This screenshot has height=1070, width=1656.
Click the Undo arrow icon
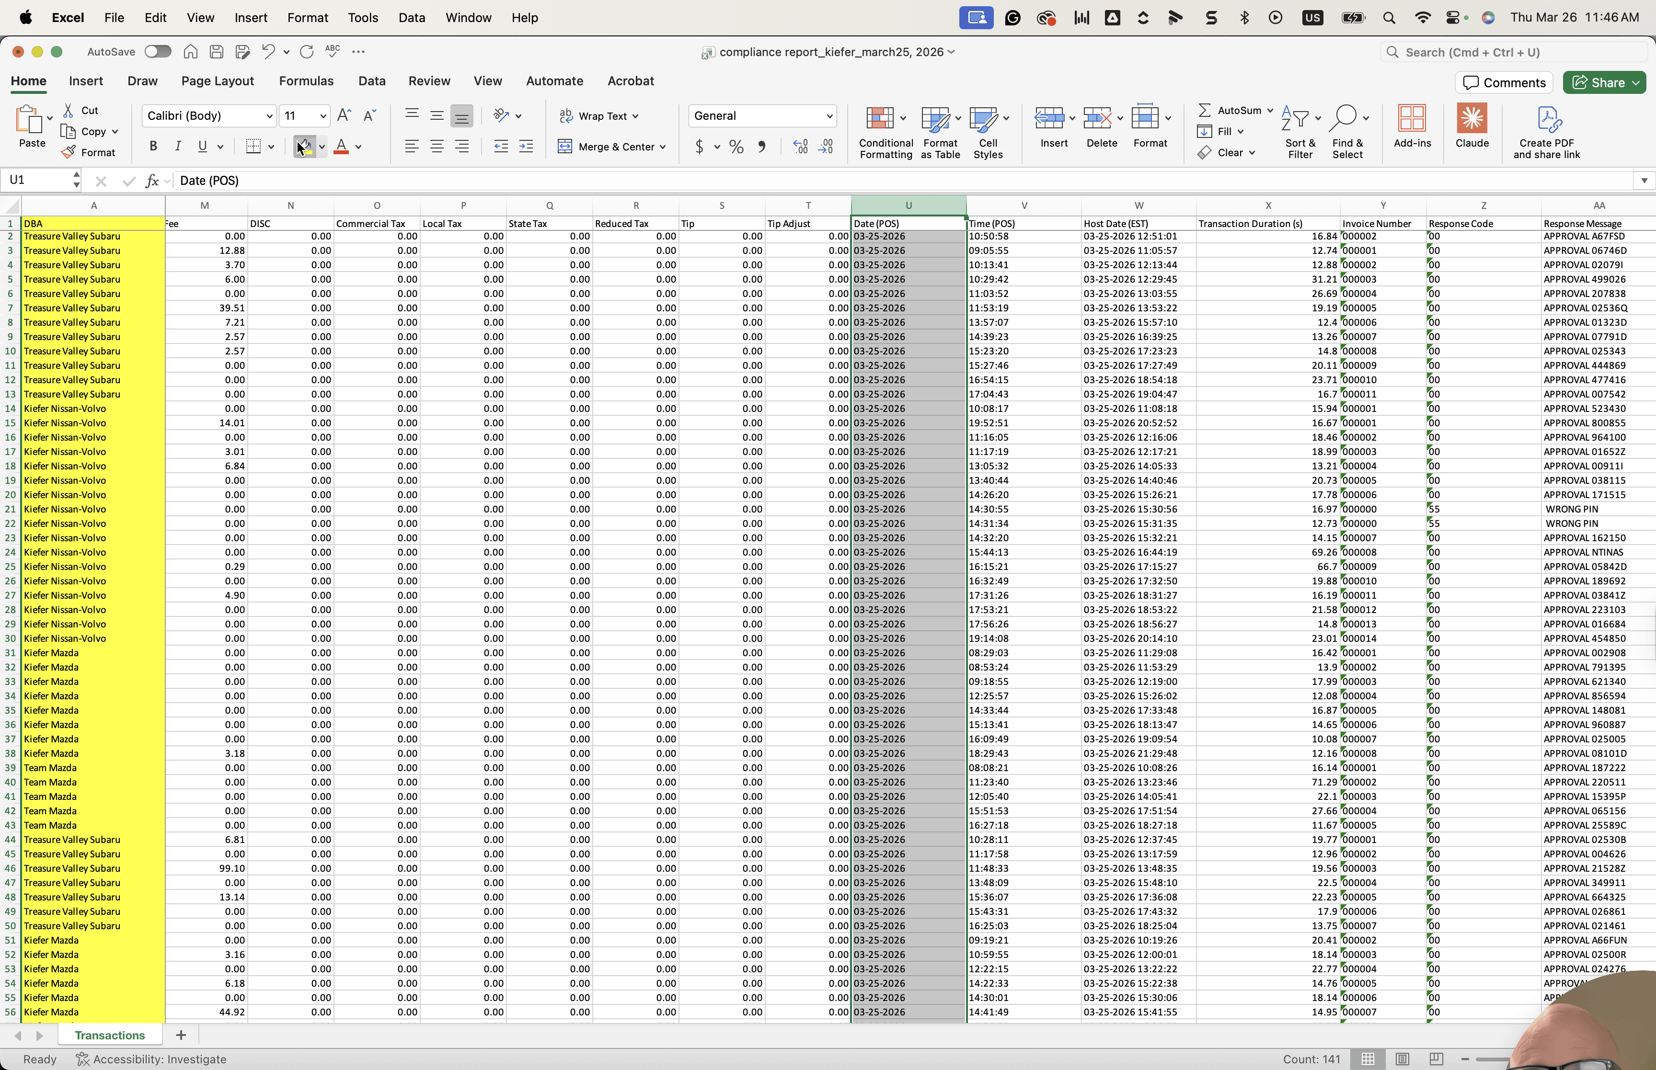click(x=268, y=51)
